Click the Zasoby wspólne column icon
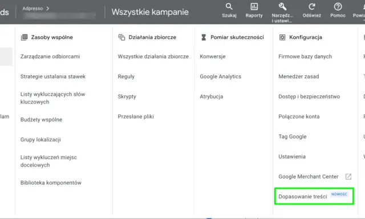 24,37
